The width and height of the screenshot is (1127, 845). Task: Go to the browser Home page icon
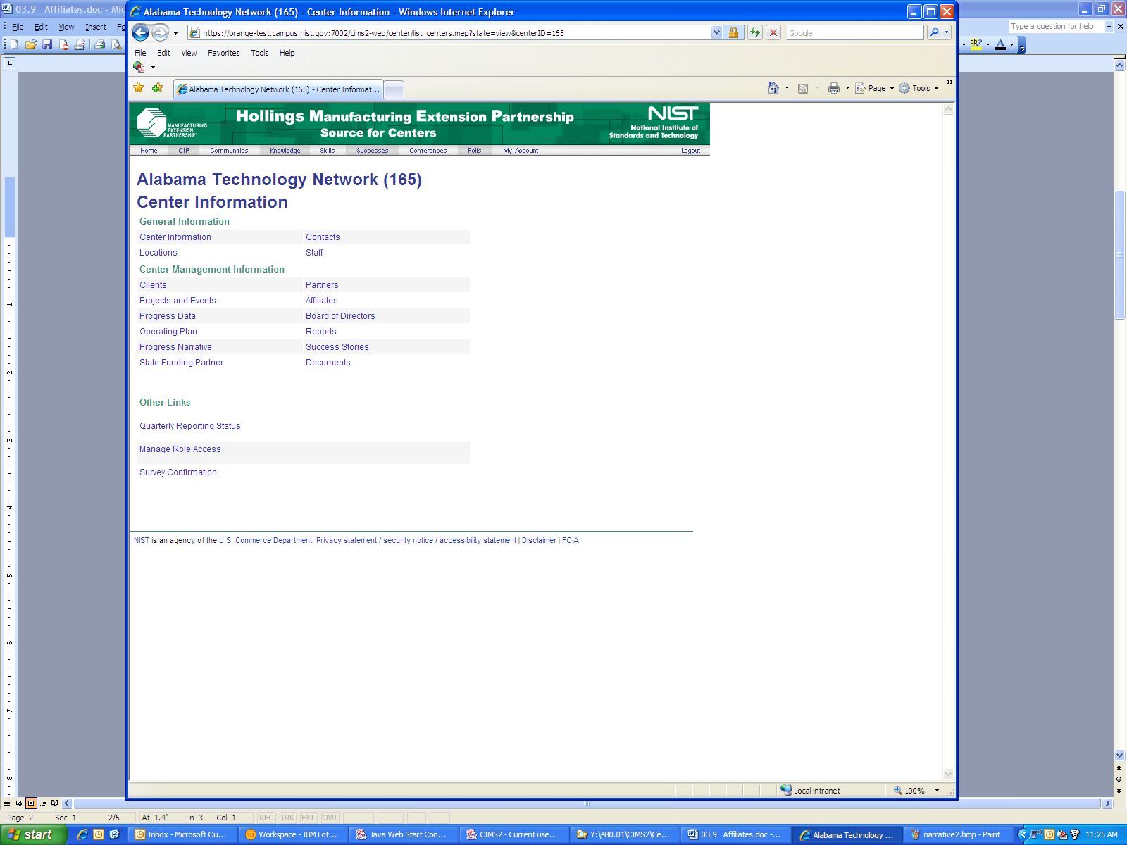pos(773,88)
